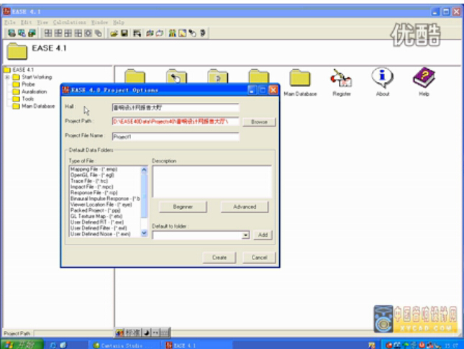
Task: Select Auralisation in the tree
Action: click(35, 91)
